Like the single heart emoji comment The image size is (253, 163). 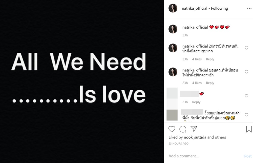(246, 96)
